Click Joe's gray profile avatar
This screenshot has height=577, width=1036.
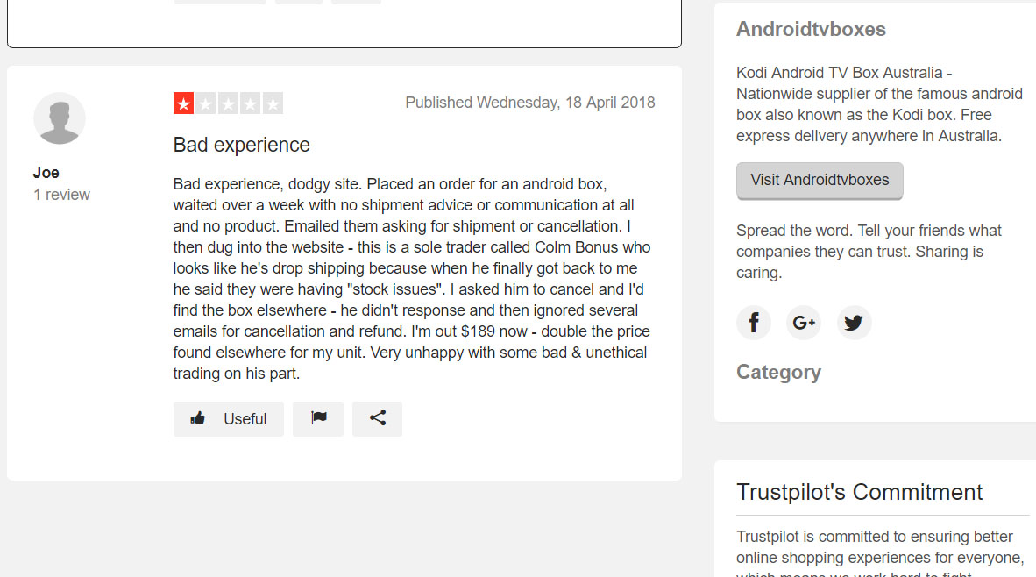pyautogui.click(x=60, y=118)
